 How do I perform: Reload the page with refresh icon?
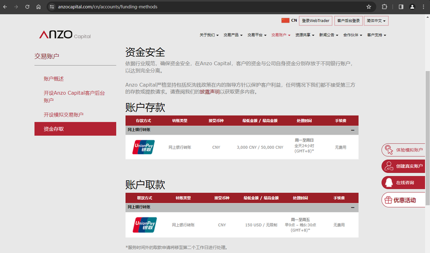pos(27,7)
